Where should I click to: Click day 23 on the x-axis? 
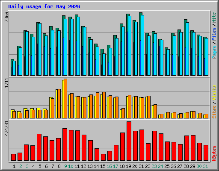click(x=154, y=166)
